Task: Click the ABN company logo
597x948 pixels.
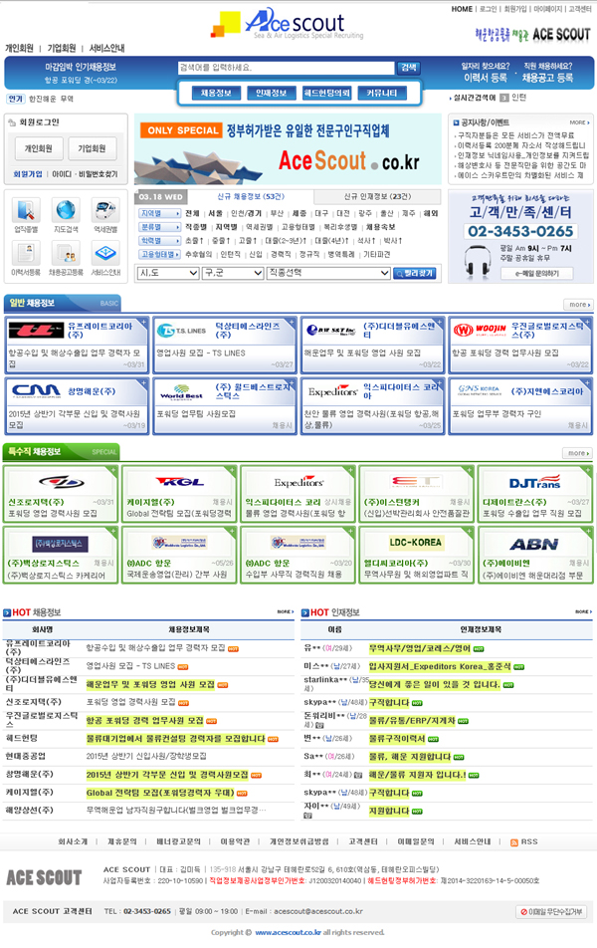Action: click(x=534, y=544)
